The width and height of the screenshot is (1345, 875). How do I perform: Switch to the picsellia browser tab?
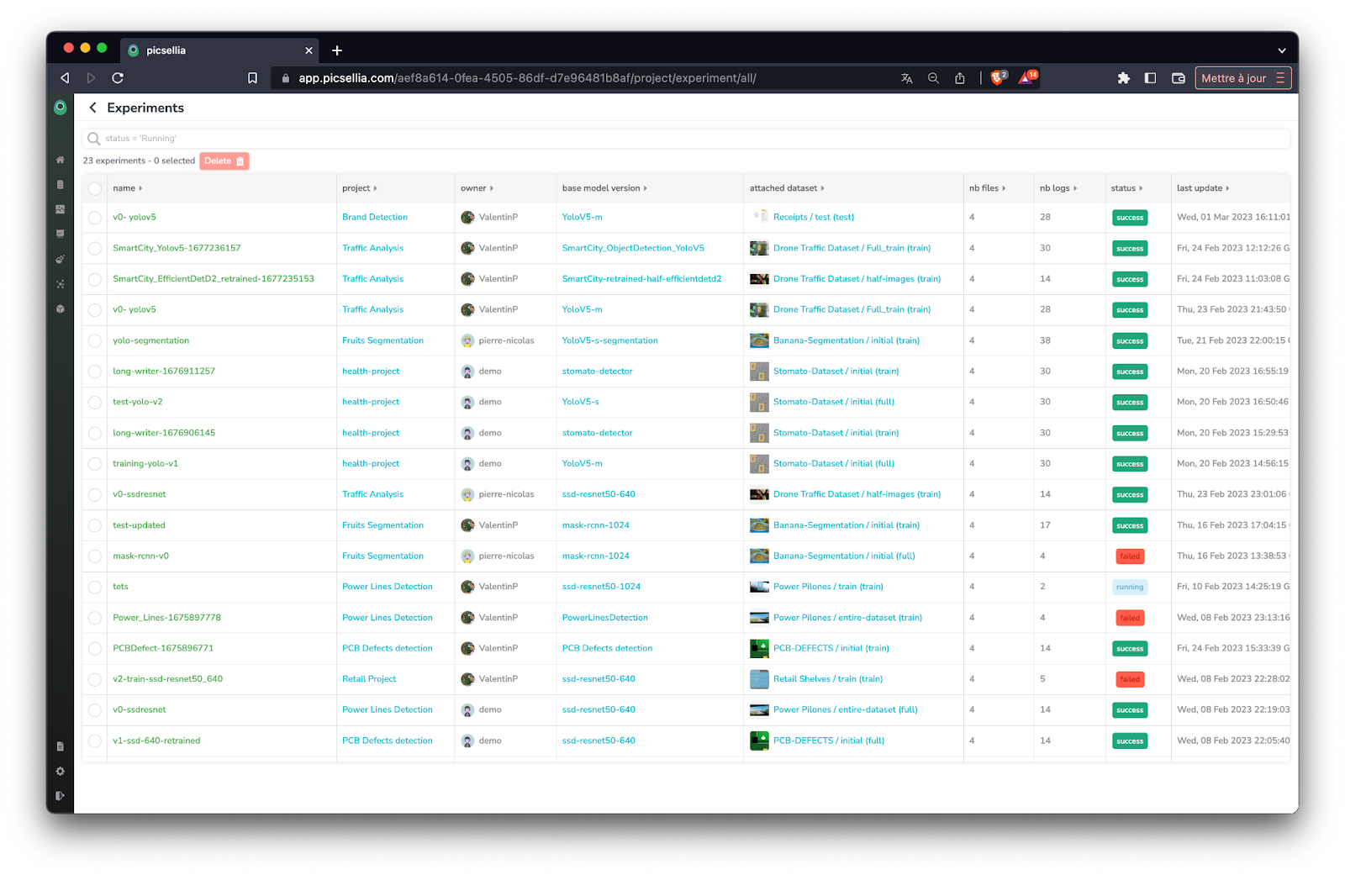coord(219,50)
